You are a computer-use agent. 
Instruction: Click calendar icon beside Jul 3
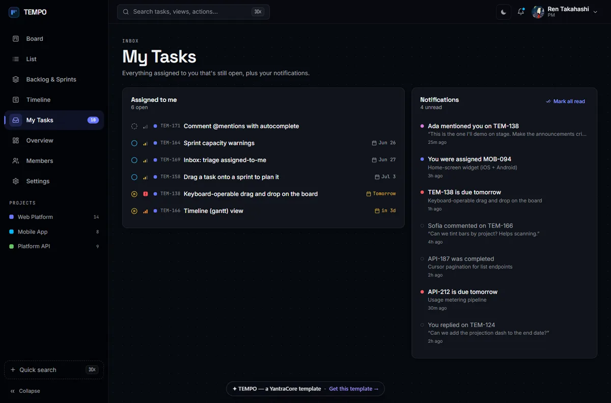pos(377,177)
